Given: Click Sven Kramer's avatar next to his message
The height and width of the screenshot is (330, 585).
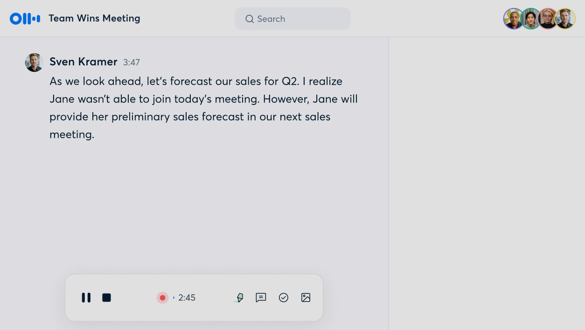Looking at the screenshot, I should pyautogui.click(x=34, y=62).
